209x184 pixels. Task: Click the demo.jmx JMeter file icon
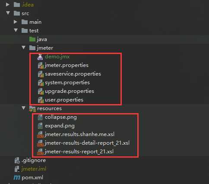[40, 57]
